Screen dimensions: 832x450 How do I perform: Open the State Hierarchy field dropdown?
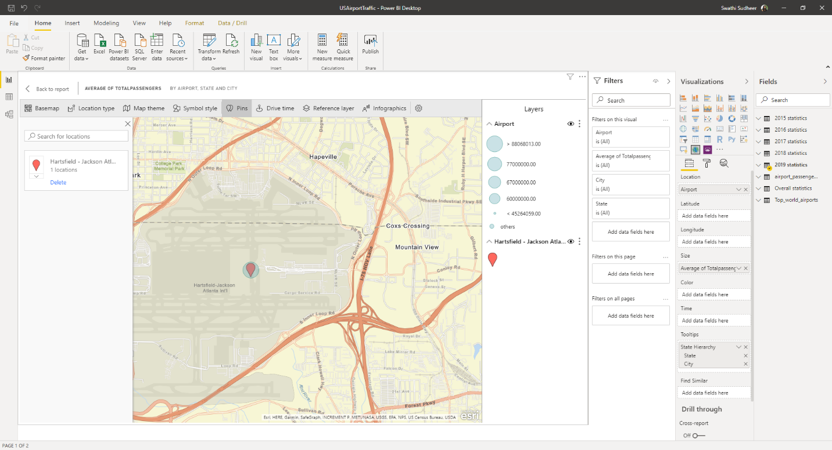tap(738, 347)
